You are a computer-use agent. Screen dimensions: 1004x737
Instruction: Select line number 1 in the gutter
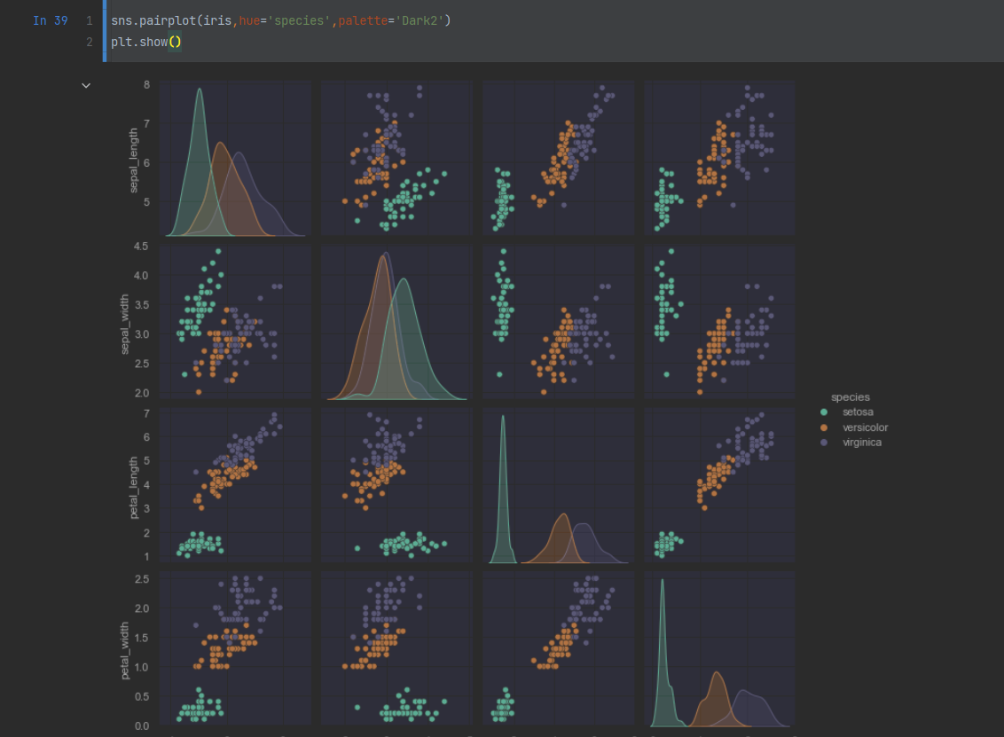pos(89,20)
